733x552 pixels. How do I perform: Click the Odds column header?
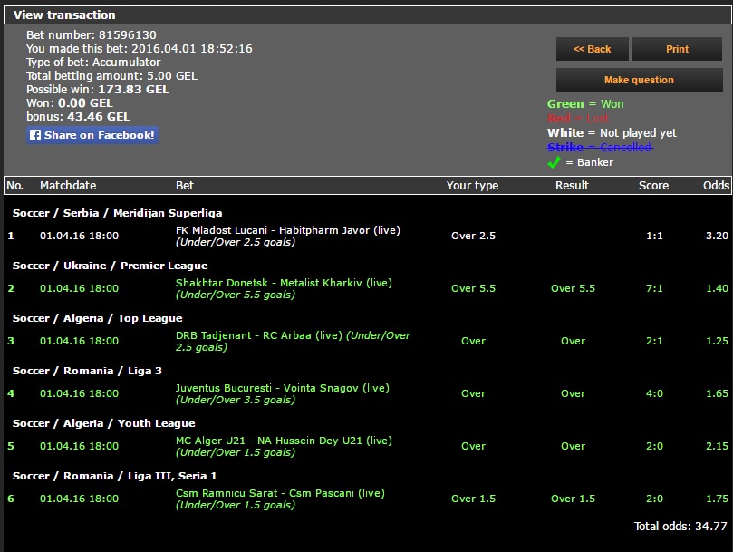click(716, 185)
